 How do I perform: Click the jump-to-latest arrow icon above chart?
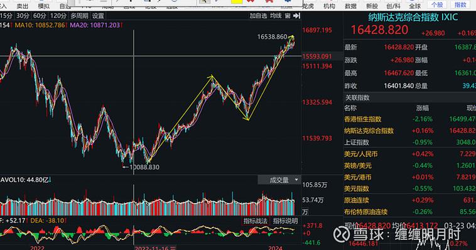[296, 16]
